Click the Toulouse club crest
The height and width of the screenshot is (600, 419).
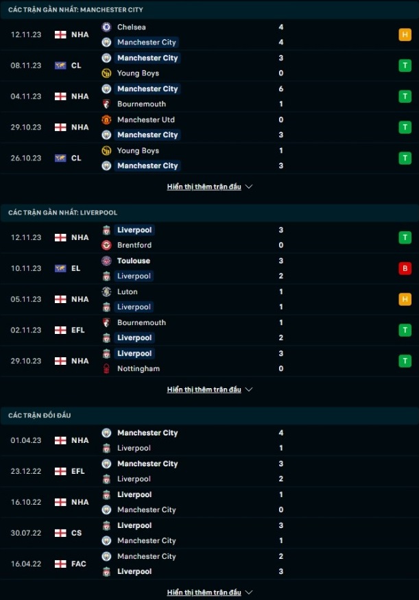coord(106,261)
